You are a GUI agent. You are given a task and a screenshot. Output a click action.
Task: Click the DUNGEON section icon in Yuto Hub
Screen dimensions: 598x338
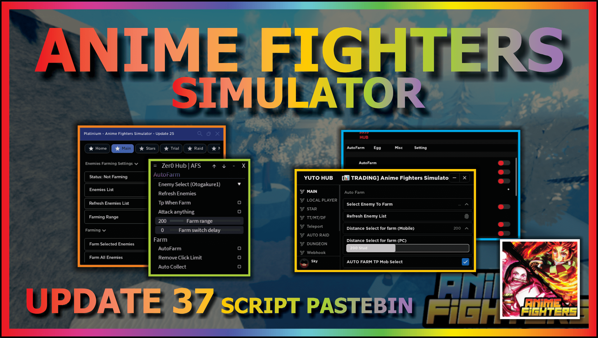pyautogui.click(x=302, y=244)
